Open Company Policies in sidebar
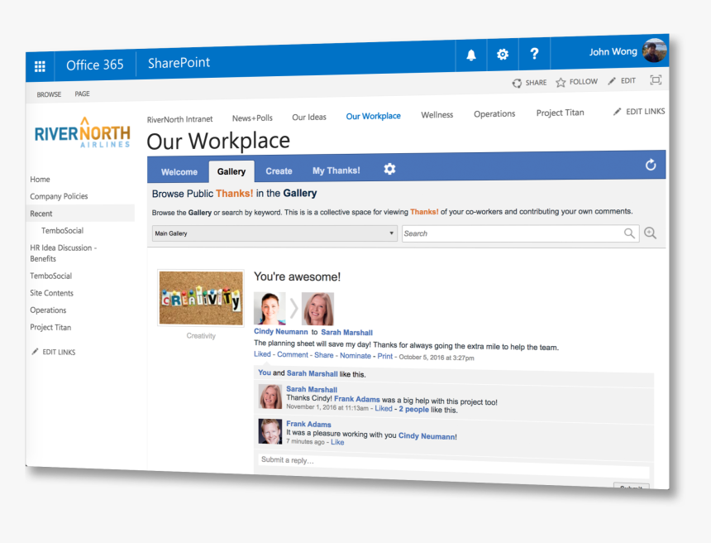Viewport: 711px width, 543px height. pos(59,196)
